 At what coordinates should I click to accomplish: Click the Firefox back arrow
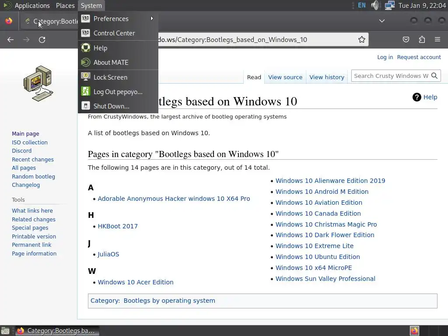(10, 40)
